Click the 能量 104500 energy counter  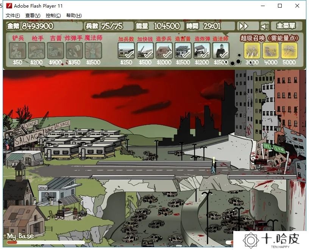[x=159, y=26]
